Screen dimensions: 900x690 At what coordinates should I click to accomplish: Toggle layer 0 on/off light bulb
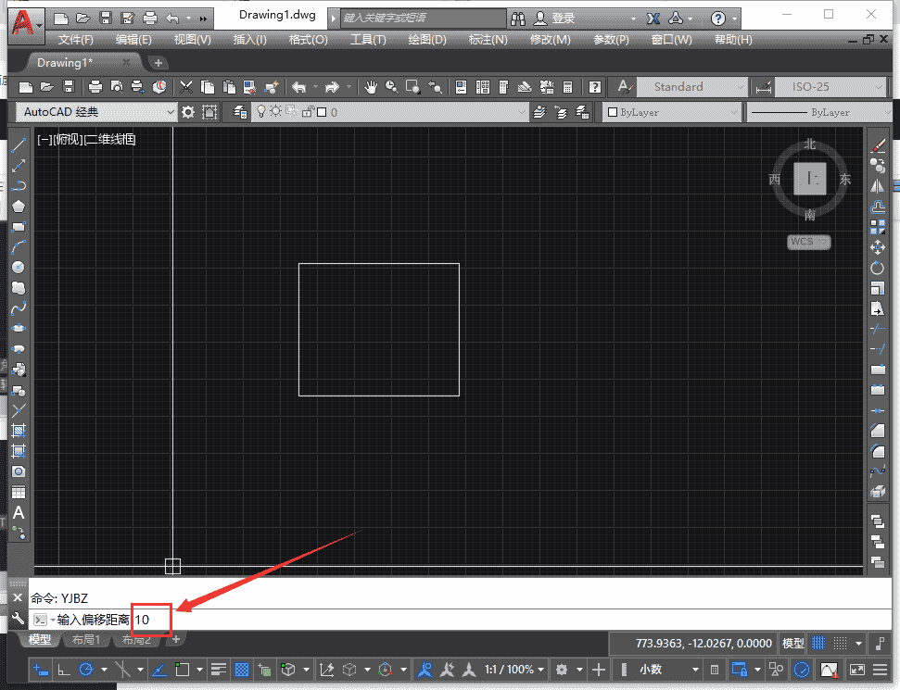(x=261, y=111)
